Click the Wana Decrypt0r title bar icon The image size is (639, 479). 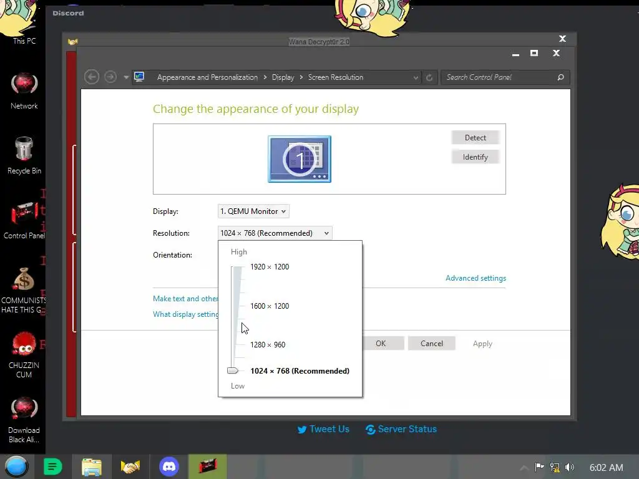point(73,42)
